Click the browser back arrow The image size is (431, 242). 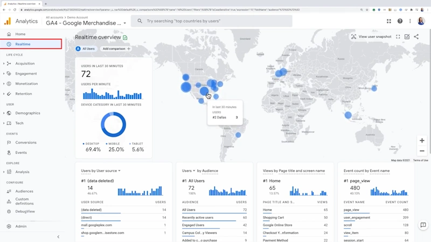(4, 10)
